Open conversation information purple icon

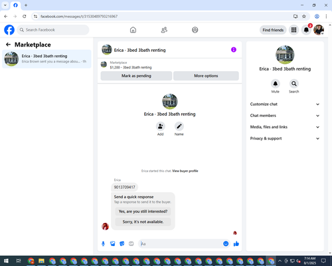point(234,50)
